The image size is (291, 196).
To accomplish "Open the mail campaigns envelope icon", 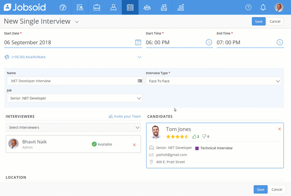I will pyautogui.click(x=164, y=7).
